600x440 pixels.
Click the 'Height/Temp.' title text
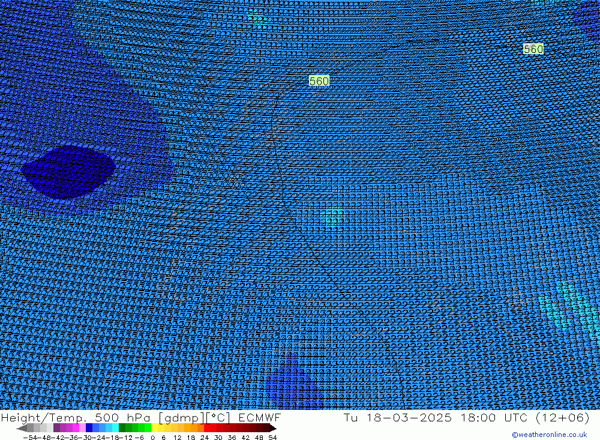[x=45, y=417]
